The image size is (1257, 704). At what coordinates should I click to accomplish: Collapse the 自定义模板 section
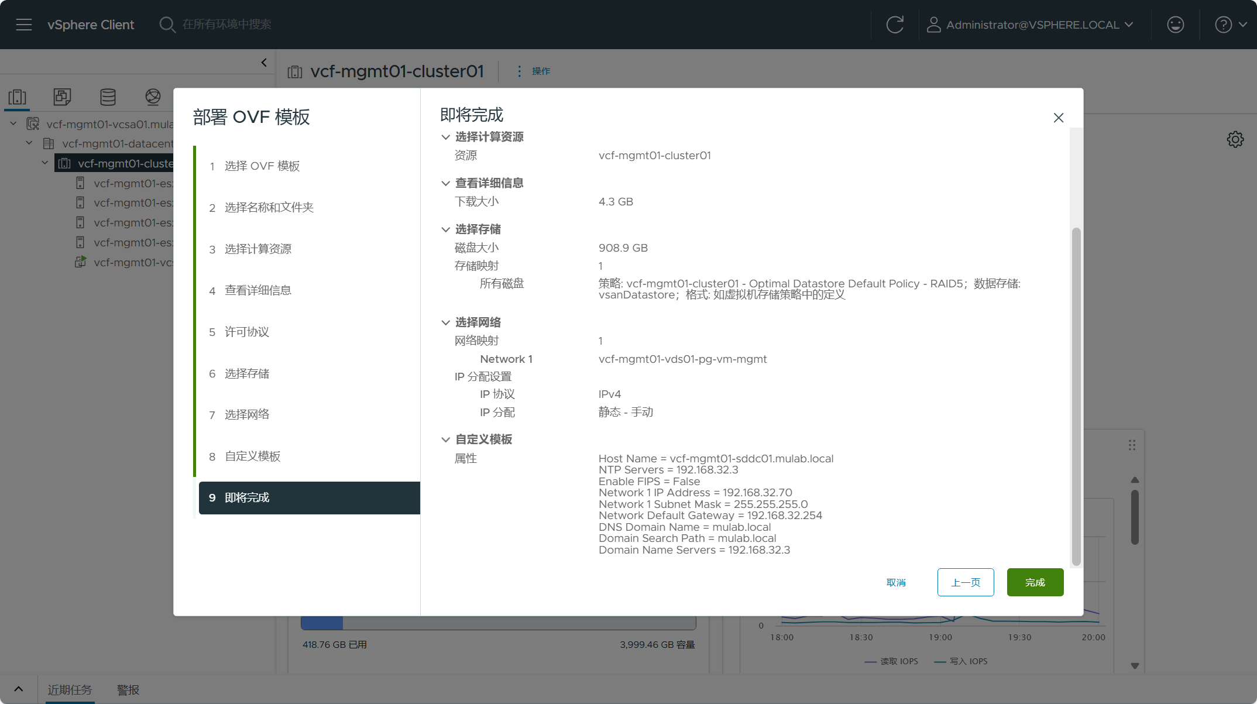pyautogui.click(x=446, y=439)
